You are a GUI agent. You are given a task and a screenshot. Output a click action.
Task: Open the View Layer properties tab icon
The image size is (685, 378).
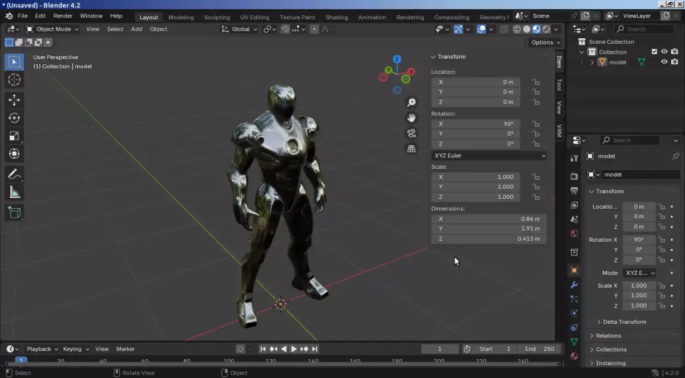coord(574,205)
